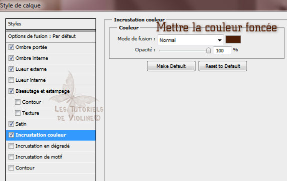
Task: Open the Incrustation de motif settings row
Action: tap(50, 157)
